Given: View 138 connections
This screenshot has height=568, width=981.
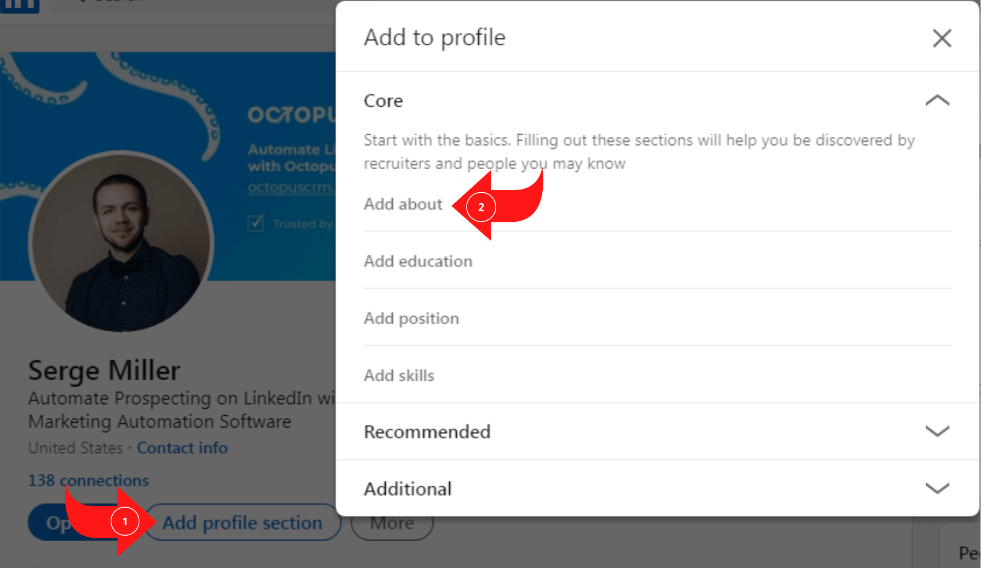Looking at the screenshot, I should [x=88, y=480].
